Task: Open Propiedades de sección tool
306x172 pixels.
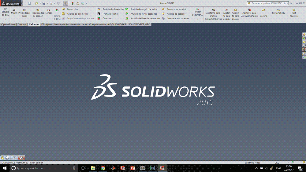Action: coord(38,13)
